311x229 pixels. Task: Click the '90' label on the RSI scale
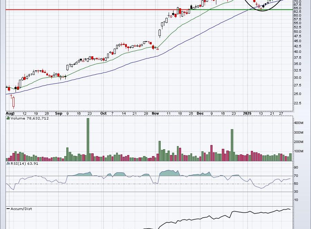point(296,168)
